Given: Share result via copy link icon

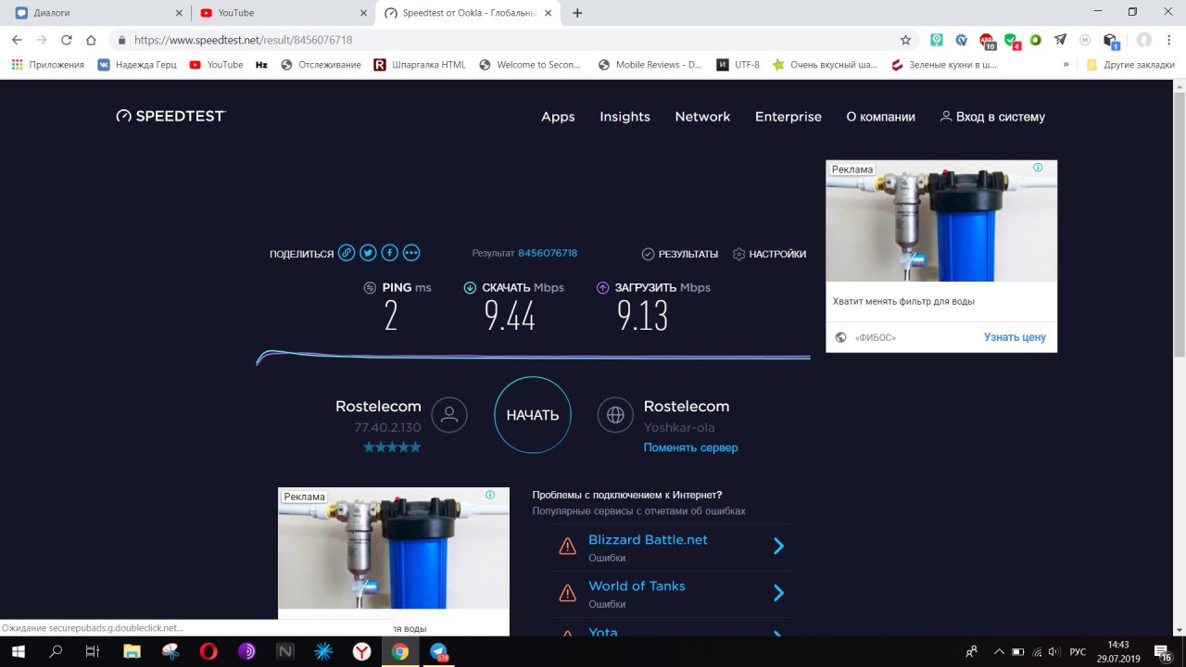Looking at the screenshot, I should 346,253.
